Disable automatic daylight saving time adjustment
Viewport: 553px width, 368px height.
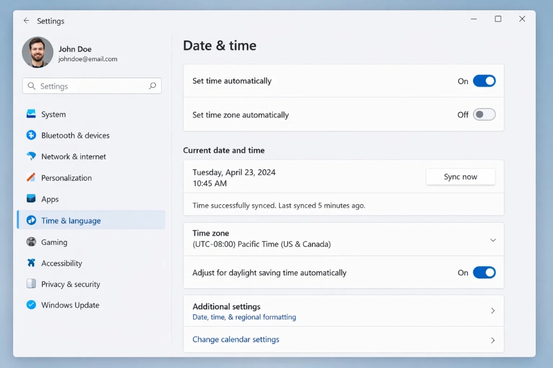coord(484,273)
